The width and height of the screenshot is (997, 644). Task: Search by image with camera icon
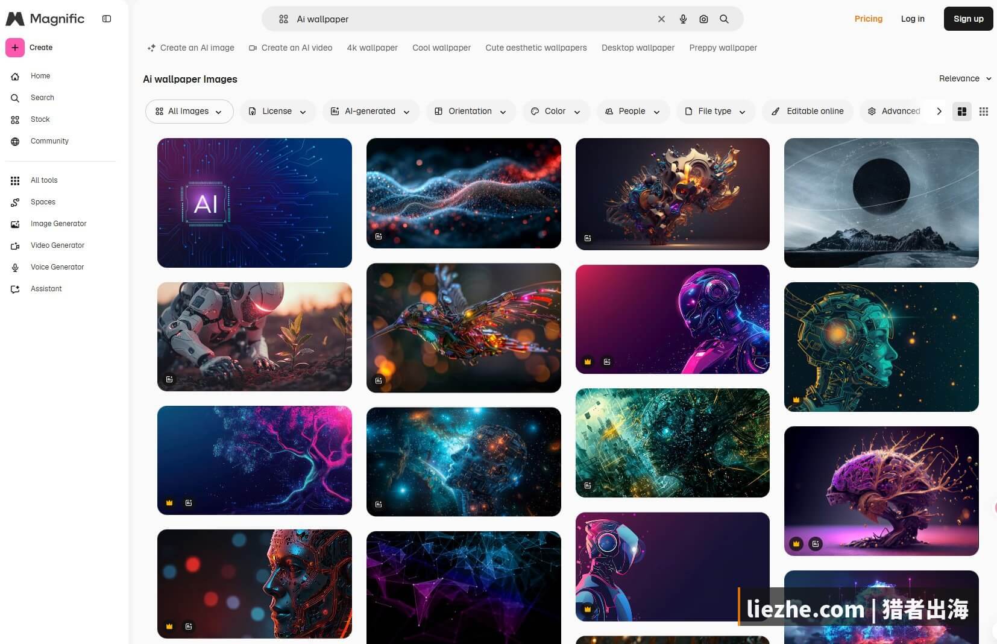click(703, 19)
